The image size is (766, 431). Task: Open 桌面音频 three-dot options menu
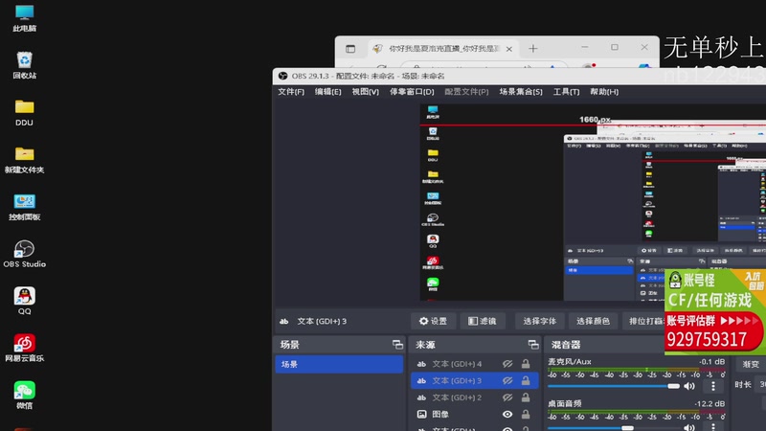coord(713,427)
